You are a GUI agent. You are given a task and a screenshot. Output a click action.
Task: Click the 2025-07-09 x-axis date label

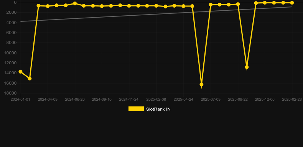(x=211, y=100)
